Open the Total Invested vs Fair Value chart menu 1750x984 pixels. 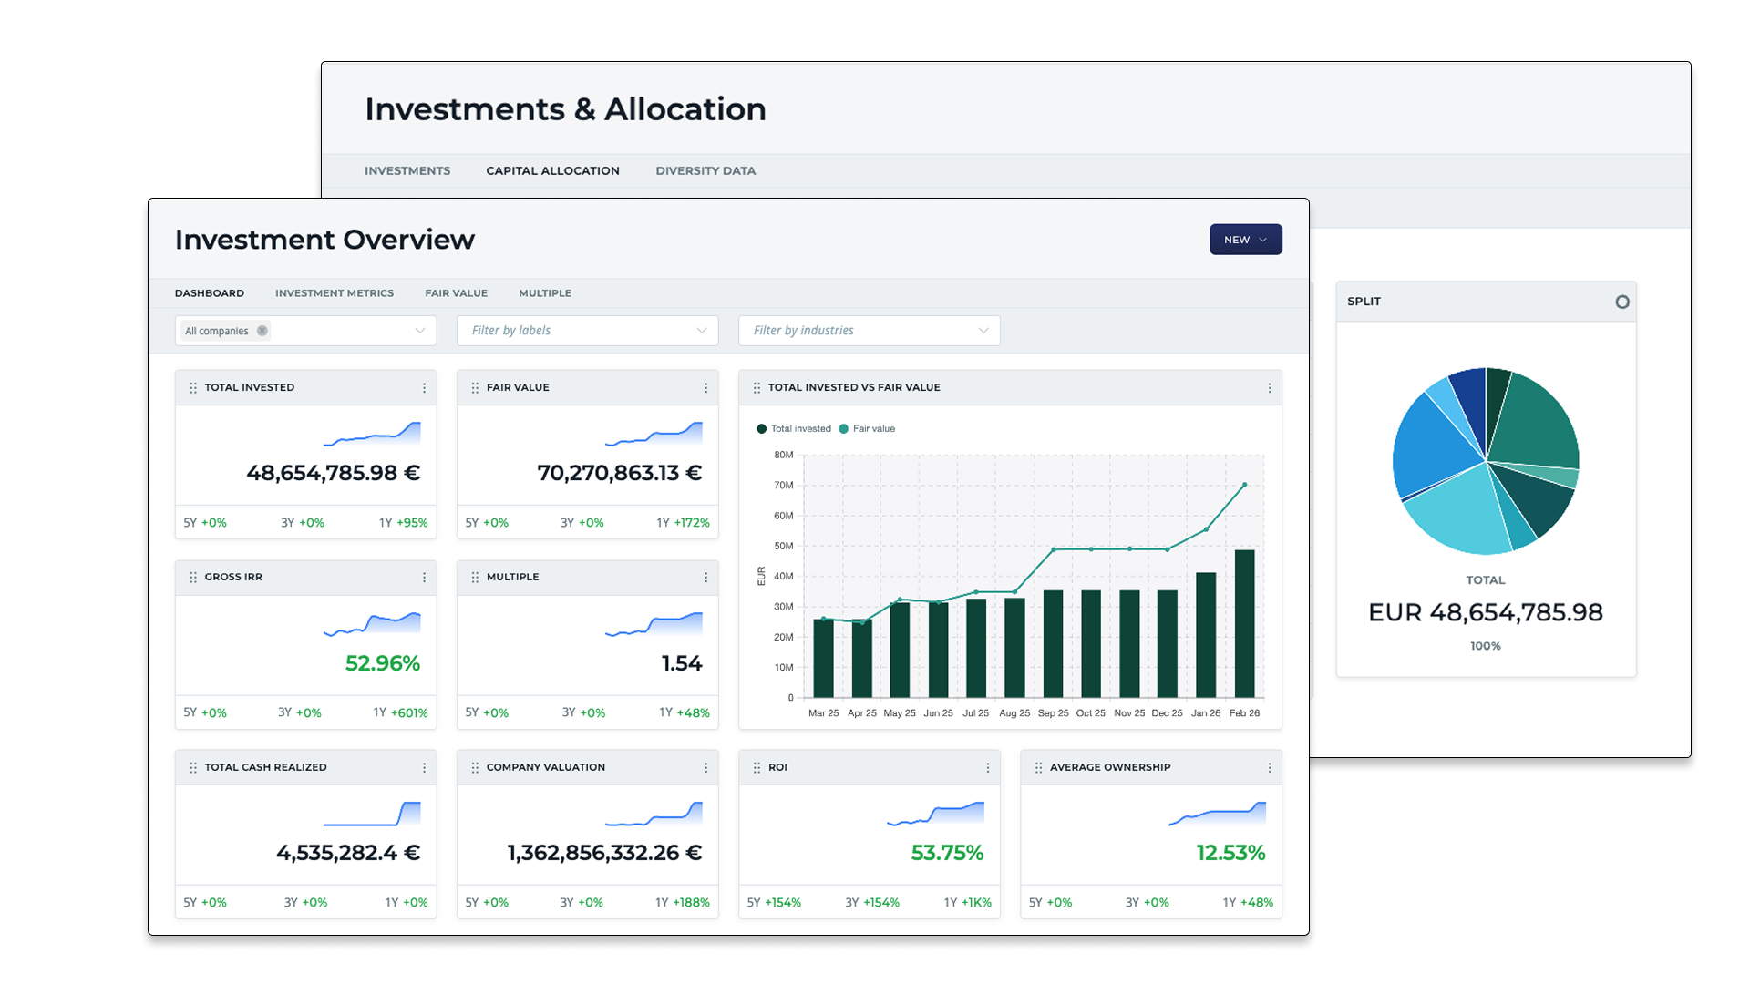click(x=1269, y=388)
